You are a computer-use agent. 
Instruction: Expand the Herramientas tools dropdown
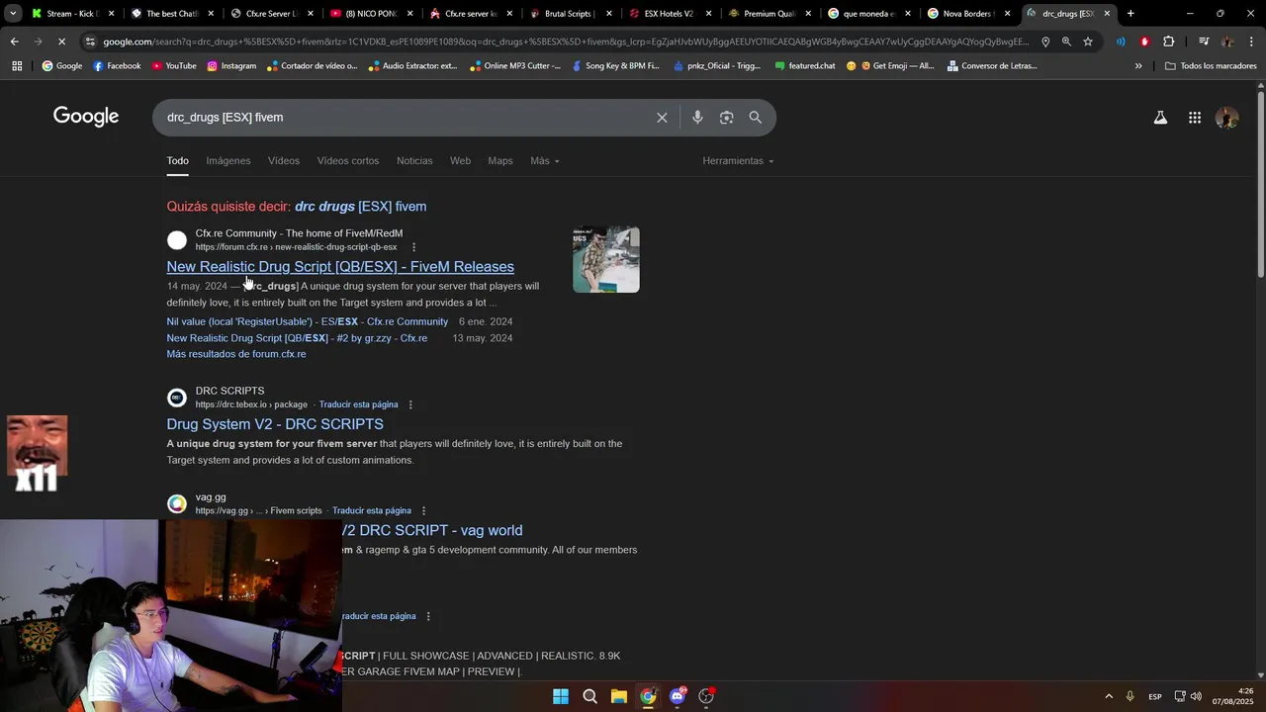(738, 161)
